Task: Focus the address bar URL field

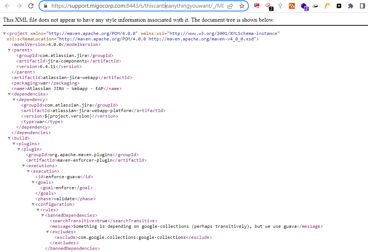Action: click(137, 6)
